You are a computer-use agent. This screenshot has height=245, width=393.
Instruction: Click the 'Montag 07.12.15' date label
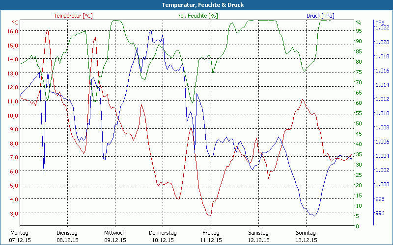point(20,236)
